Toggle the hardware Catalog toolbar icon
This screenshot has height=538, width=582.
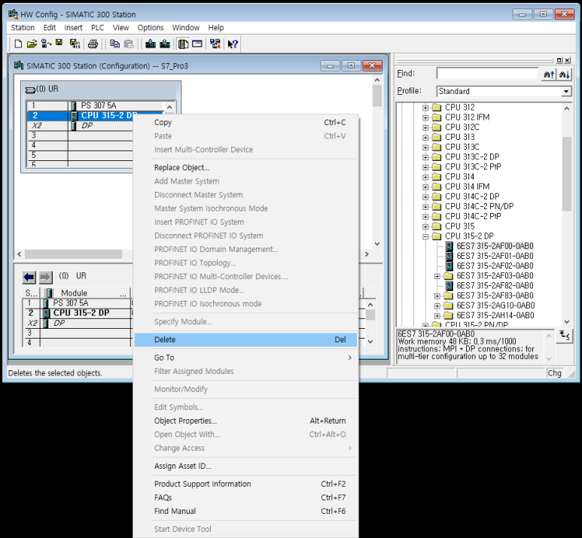coord(183,44)
